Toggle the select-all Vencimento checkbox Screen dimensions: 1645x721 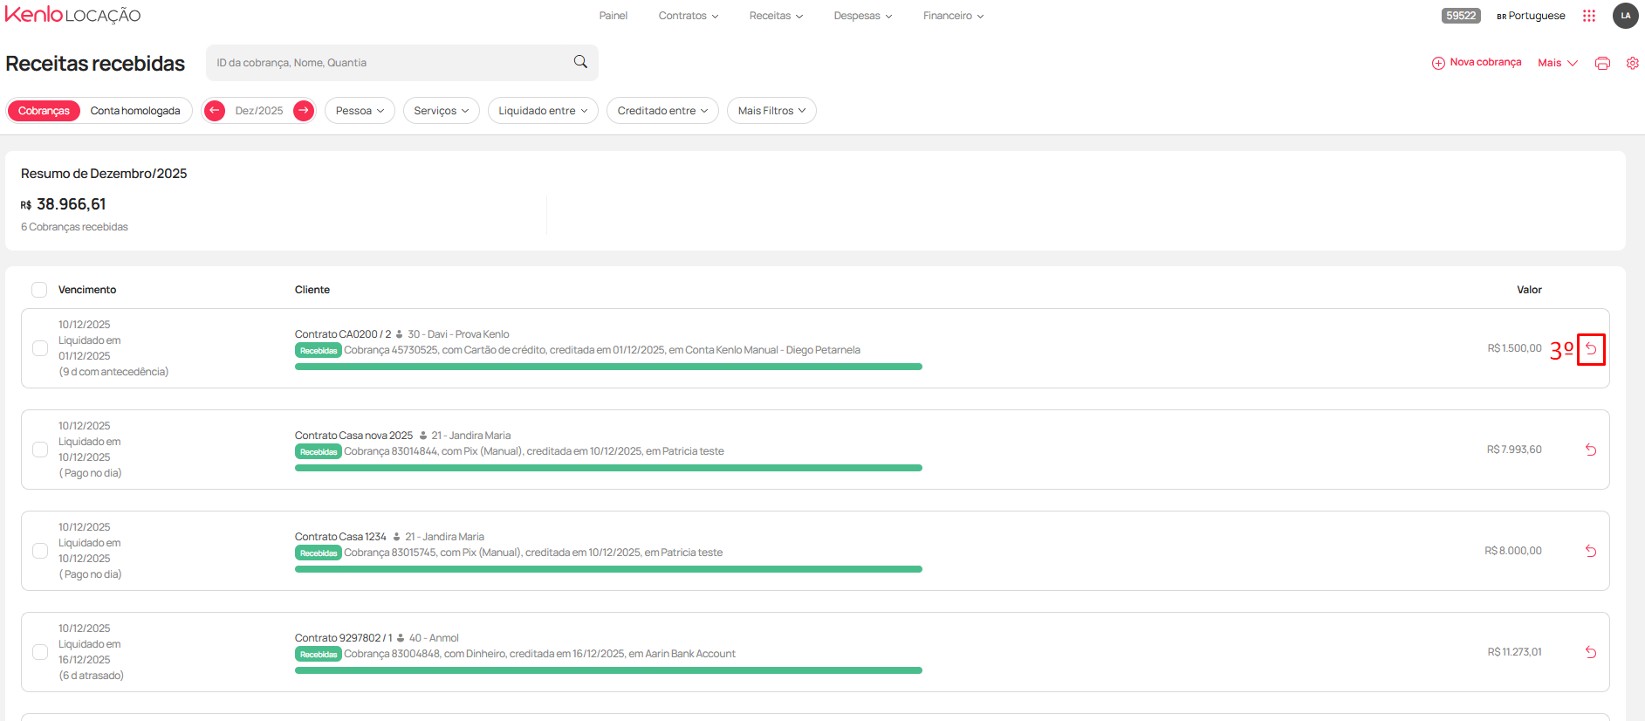pyautogui.click(x=39, y=290)
